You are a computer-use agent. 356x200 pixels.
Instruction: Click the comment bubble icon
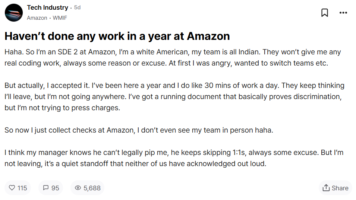[x=46, y=188]
